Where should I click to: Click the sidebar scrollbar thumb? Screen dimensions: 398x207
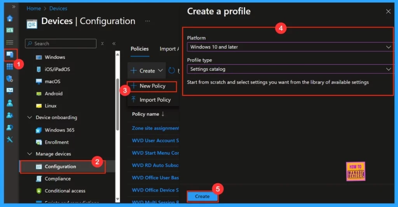click(117, 104)
